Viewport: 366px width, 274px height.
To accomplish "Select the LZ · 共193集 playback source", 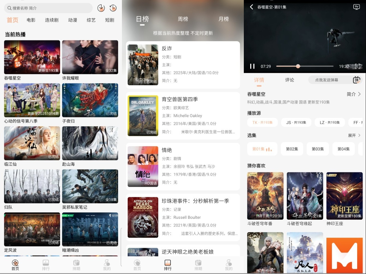I will [x=330, y=122].
